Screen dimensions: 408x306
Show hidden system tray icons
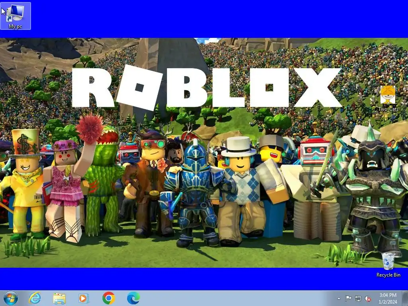pos(339,298)
